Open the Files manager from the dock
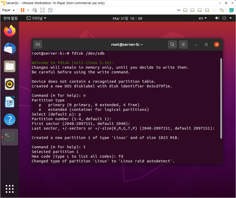The width and height of the screenshot is (236, 198). pos(10,66)
